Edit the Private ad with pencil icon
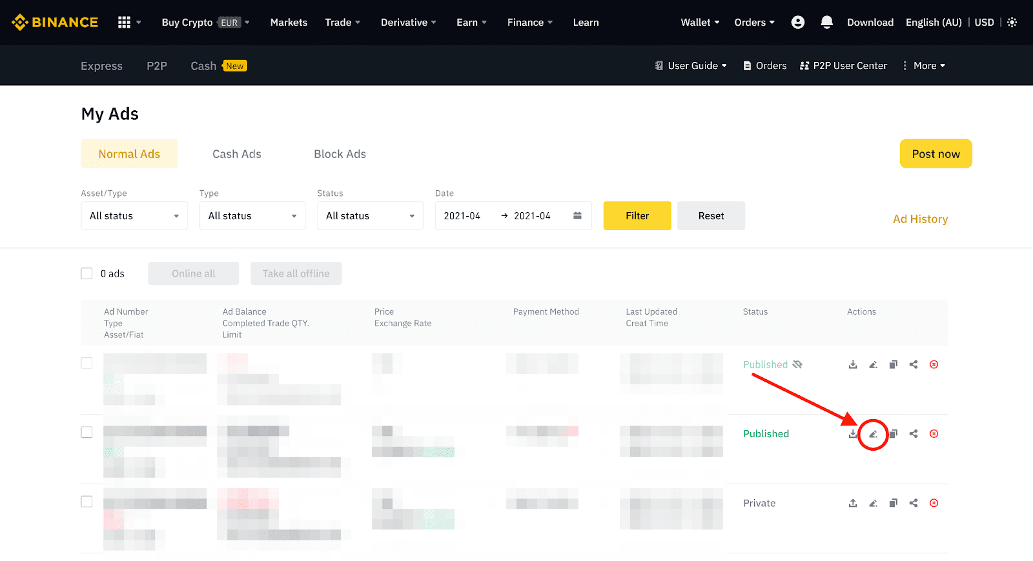Screen dimensions: 1033x561 (873, 503)
